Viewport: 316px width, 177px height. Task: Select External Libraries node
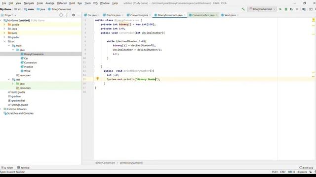tap(17, 109)
